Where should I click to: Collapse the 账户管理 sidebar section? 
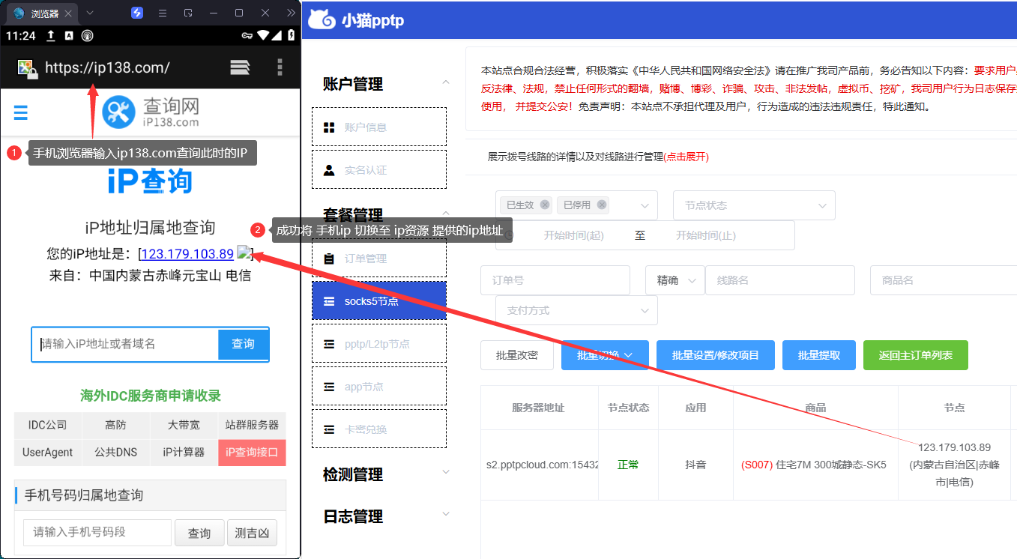(x=446, y=82)
